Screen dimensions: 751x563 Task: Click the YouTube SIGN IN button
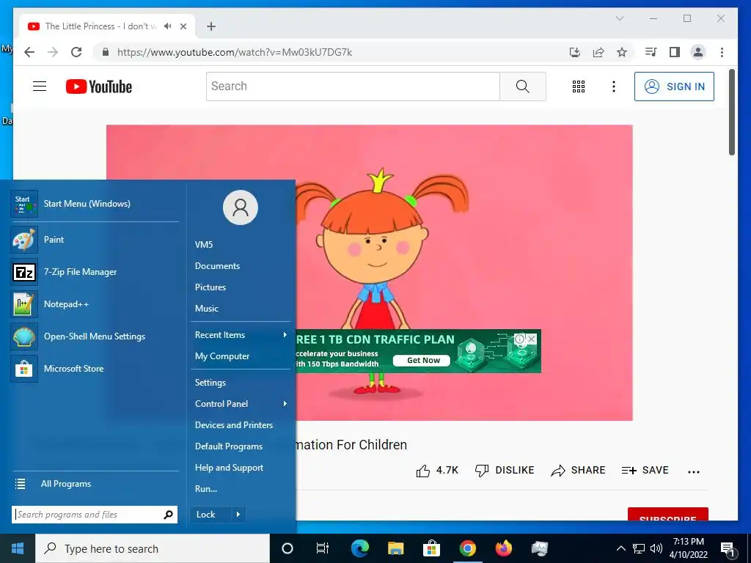click(x=674, y=87)
